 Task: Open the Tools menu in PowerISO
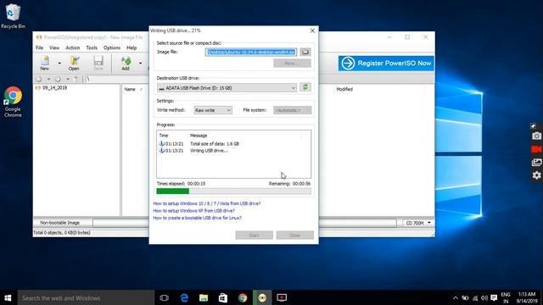coord(92,47)
